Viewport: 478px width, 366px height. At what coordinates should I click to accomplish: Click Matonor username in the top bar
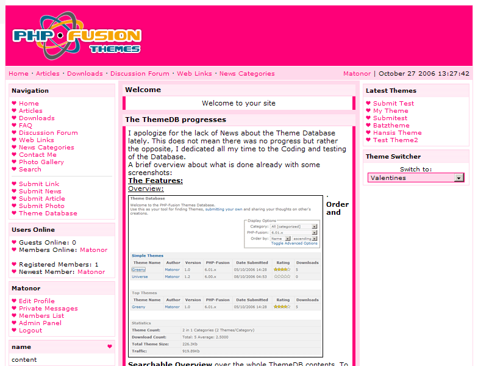(x=357, y=73)
